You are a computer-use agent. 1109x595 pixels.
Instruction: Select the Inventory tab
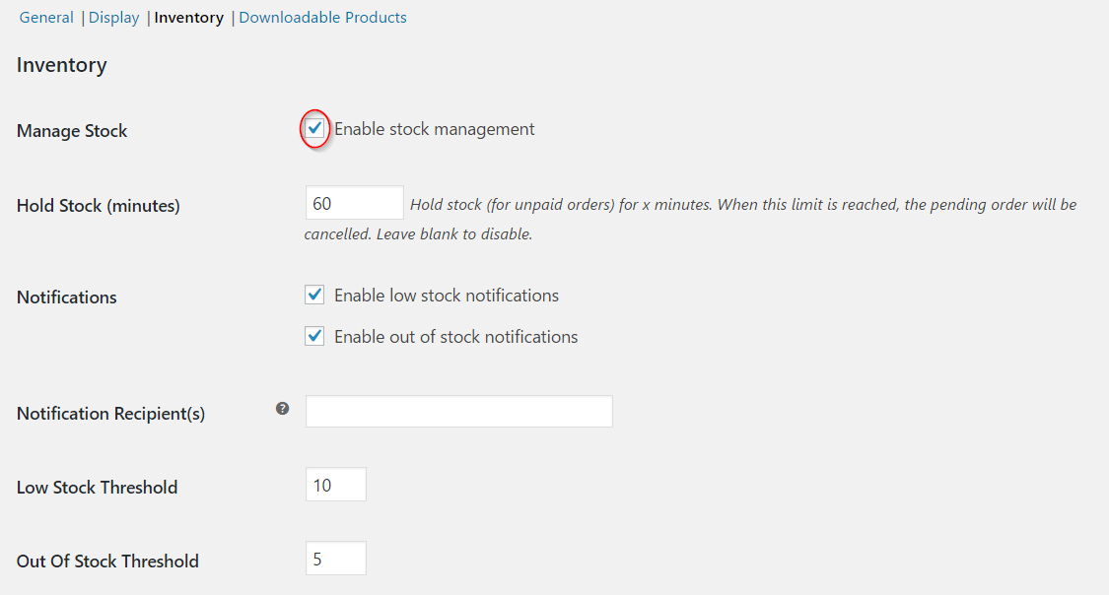(189, 18)
